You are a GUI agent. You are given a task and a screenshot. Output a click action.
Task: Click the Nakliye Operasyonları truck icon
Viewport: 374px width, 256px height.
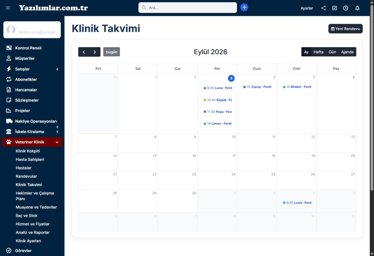[9, 121]
